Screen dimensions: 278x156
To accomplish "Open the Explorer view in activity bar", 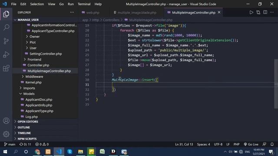I will [x=6, y=14].
